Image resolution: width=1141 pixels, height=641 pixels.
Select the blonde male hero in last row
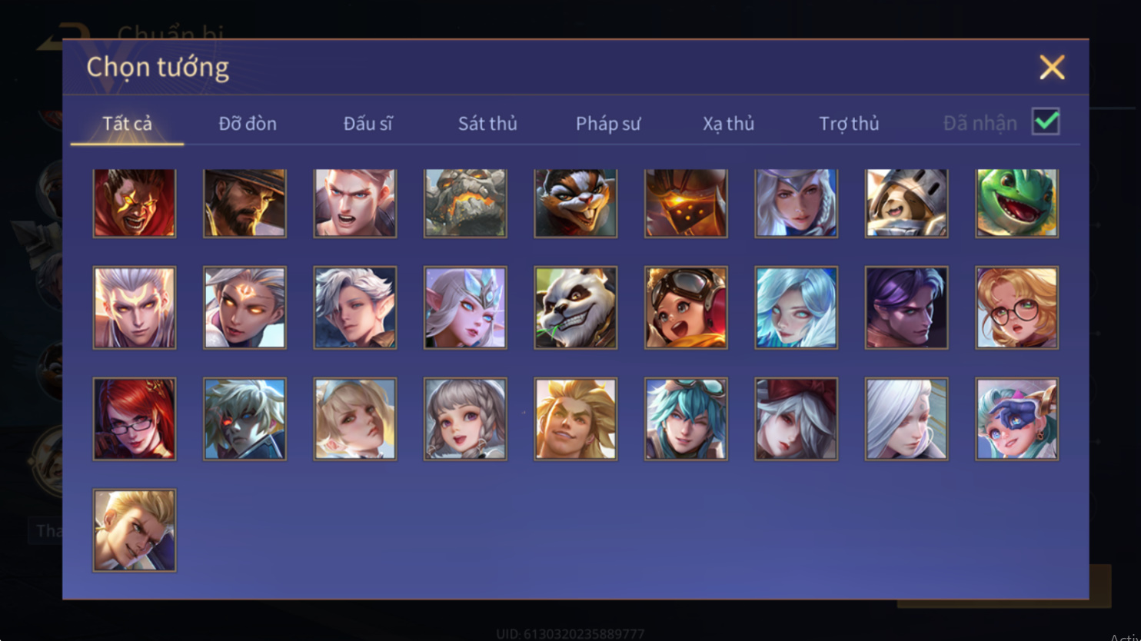(x=135, y=530)
